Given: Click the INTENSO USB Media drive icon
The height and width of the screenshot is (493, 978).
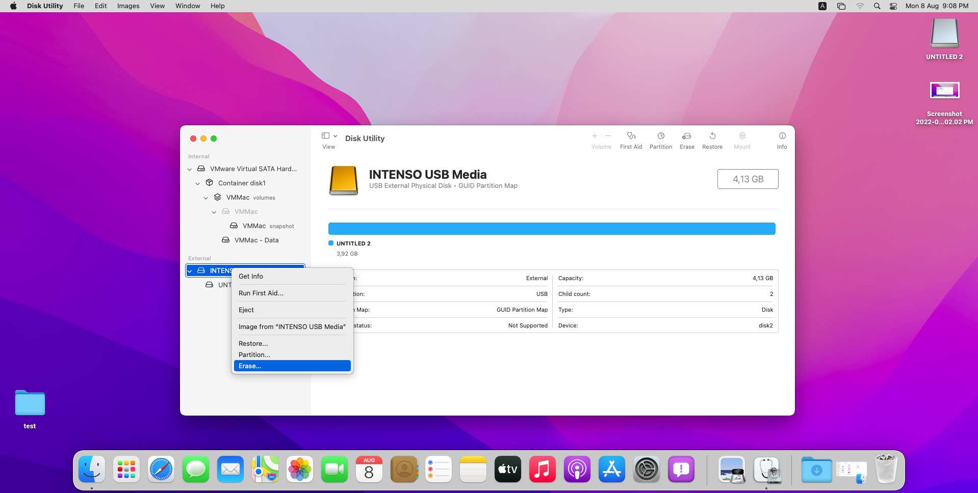Looking at the screenshot, I should point(344,180).
